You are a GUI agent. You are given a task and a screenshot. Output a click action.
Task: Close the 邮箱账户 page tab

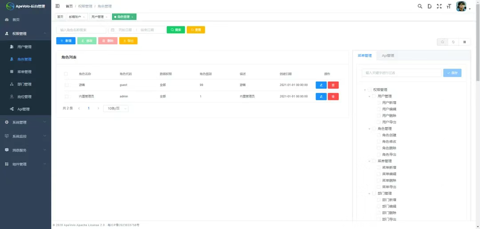pos(84,17)
